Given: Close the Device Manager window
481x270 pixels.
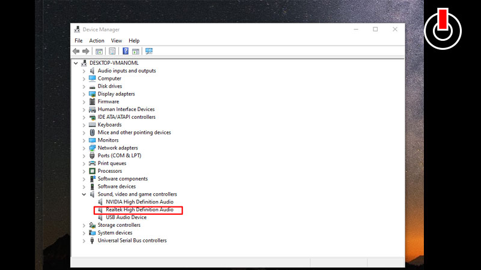Looking at the screenshot, I should tap(395, 29).
